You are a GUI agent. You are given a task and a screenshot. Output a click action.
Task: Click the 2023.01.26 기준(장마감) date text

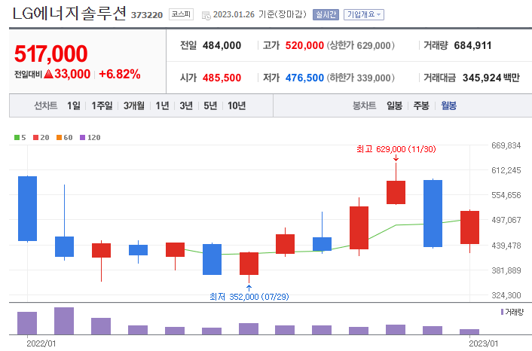(x=259, y=14)
